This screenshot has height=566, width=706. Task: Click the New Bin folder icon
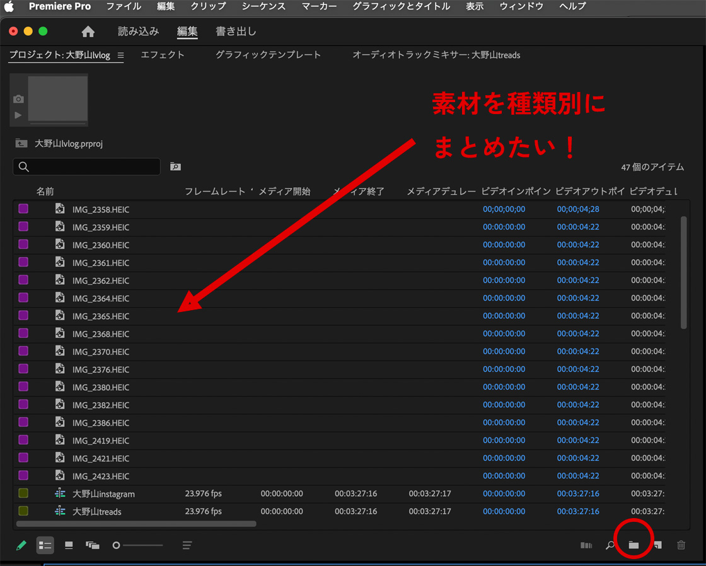pyautogui.click(x=634, y=545)
